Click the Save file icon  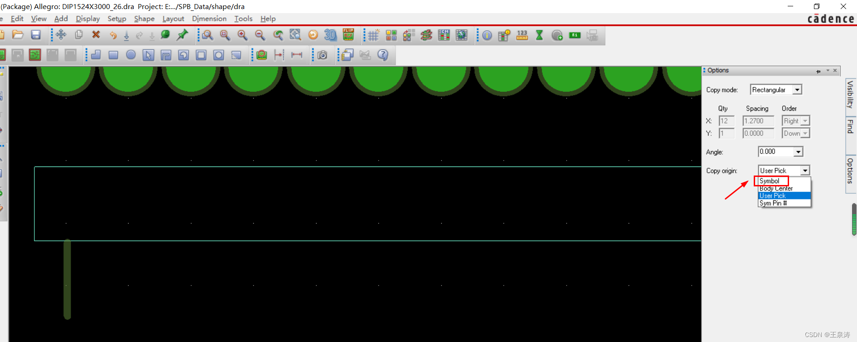(36, 35)
